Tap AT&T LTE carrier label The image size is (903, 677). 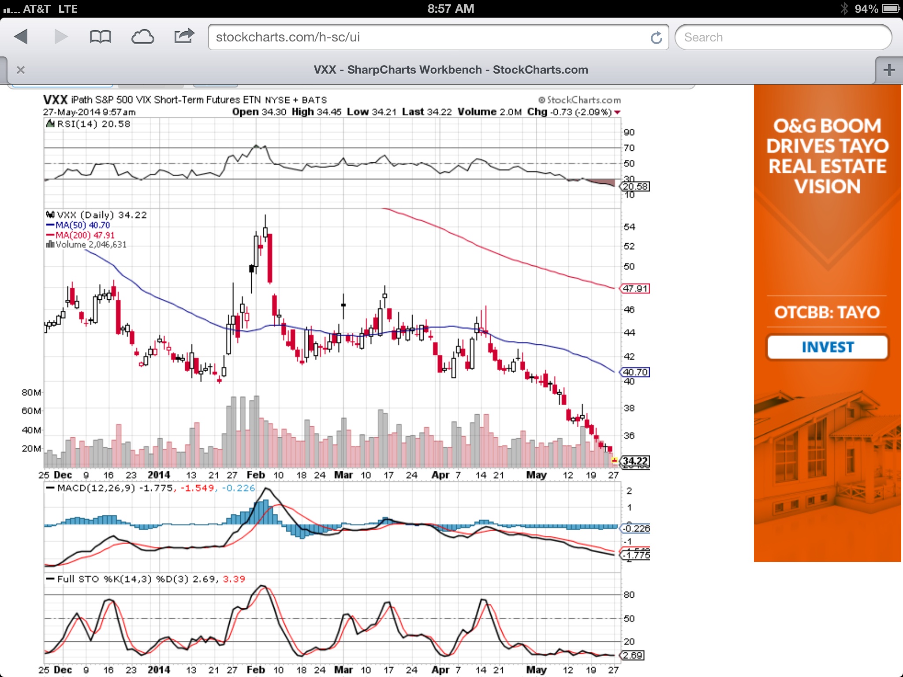pyautogui.click(x=50, y=9)
